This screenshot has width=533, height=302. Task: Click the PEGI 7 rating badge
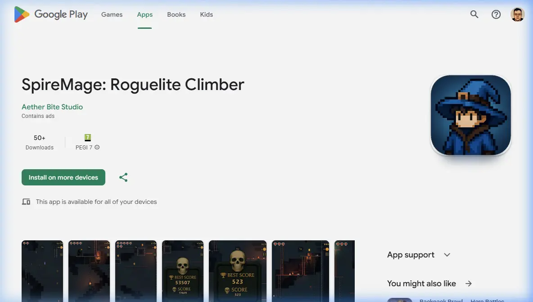coord(88,138)
